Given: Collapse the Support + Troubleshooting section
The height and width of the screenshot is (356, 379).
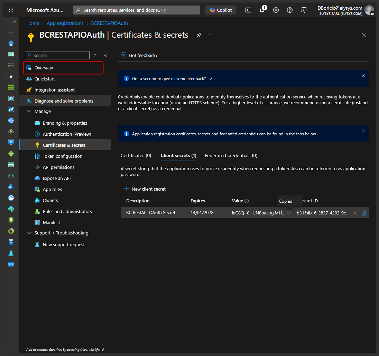Looking at the screenshot, I should point(29,233).
